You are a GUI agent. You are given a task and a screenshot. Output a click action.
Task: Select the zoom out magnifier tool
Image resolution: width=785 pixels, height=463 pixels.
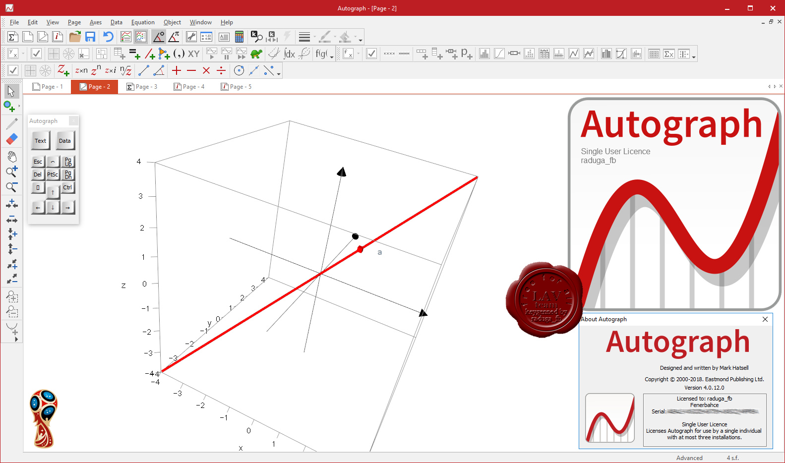click(12, 187)
